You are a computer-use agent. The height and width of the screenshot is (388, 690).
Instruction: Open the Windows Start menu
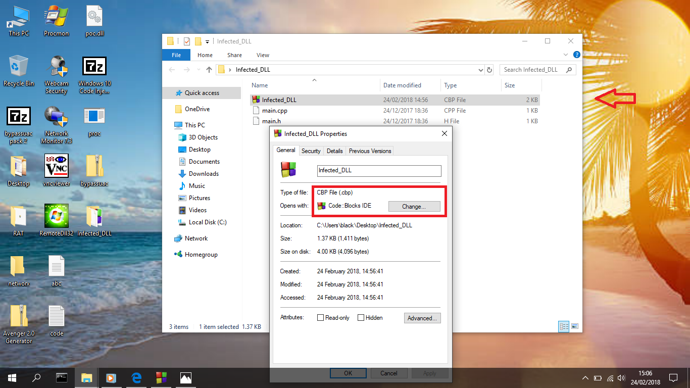click(12, 377)
